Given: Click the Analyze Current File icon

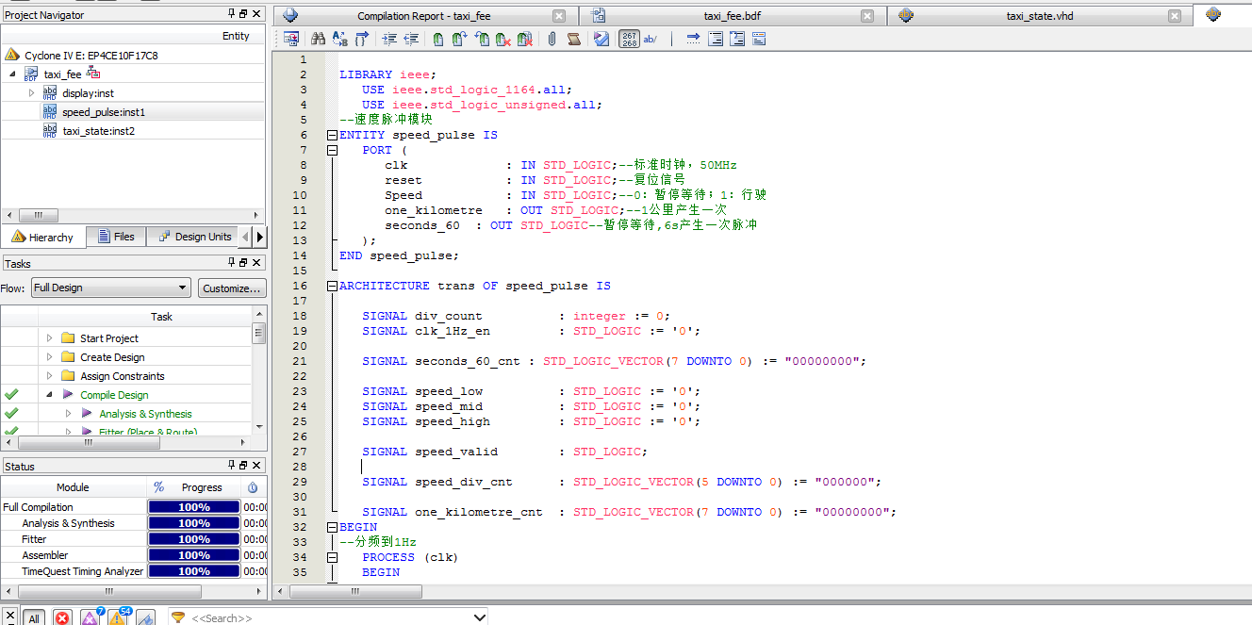Looking at the screenshot, I should click(x=601, y=39).
